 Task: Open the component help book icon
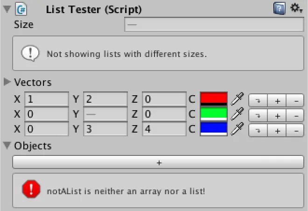pyautogui.click(x=280, y=8)
